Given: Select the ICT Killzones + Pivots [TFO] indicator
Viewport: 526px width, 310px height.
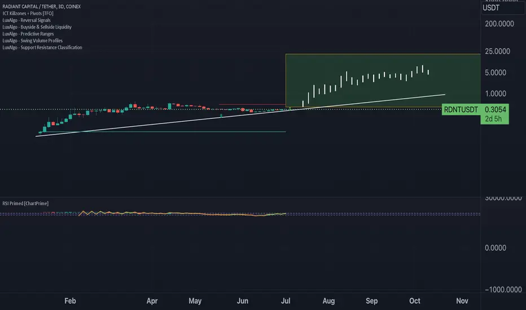Looking at the screenshot, I should click(28, 14).
